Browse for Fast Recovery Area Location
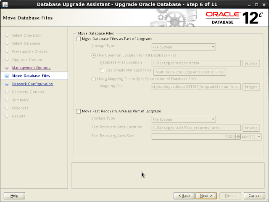Viewport: 269px width, 202px height. tap(251, 128)
